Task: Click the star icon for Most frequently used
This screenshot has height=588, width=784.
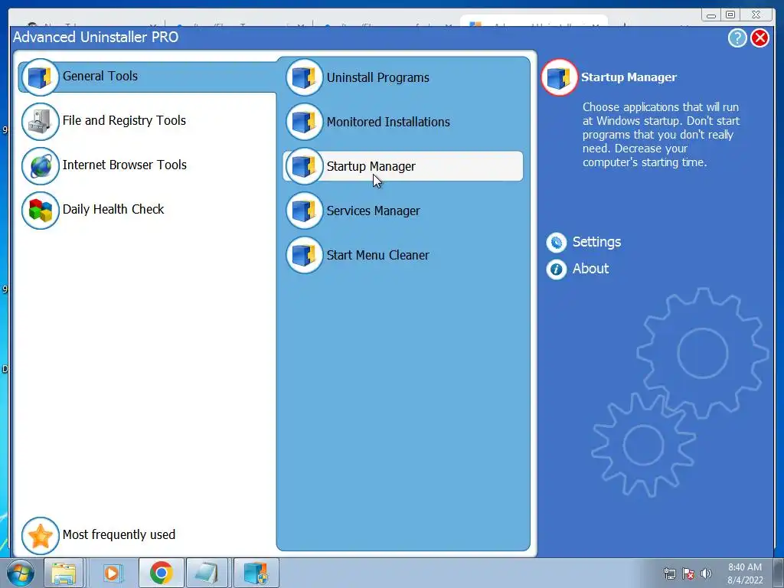Action: (40, 536)
